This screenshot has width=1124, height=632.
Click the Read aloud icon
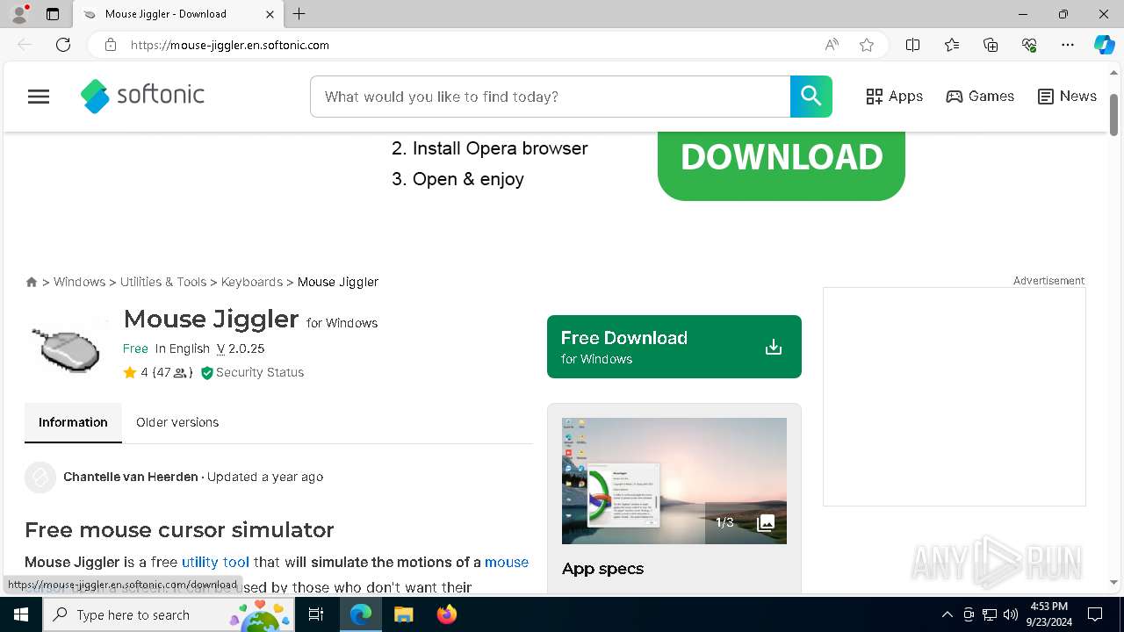pyautogui.click(x=832, y=45)
